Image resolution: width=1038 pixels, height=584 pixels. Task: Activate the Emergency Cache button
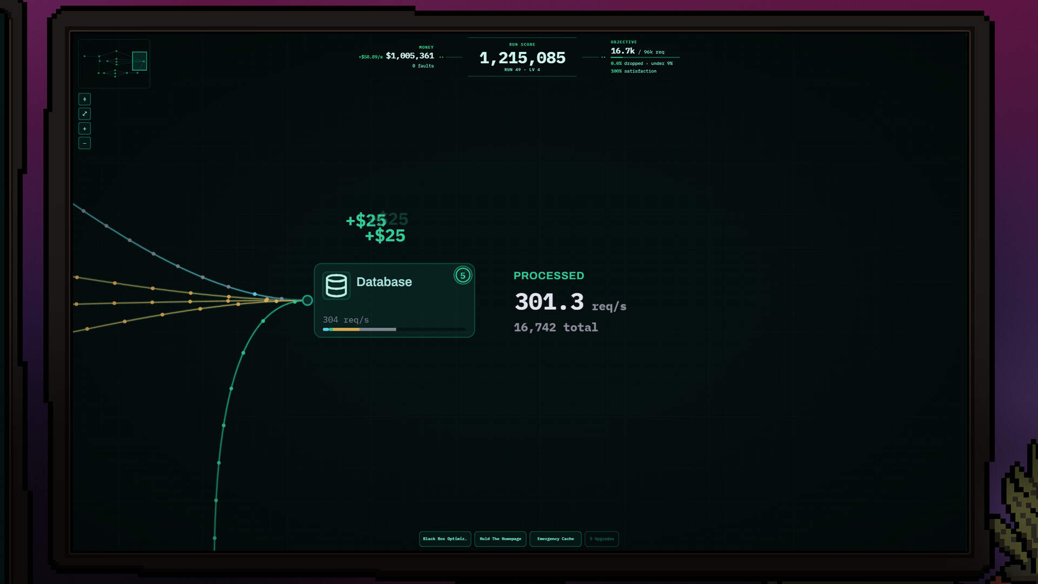[555, 539]
